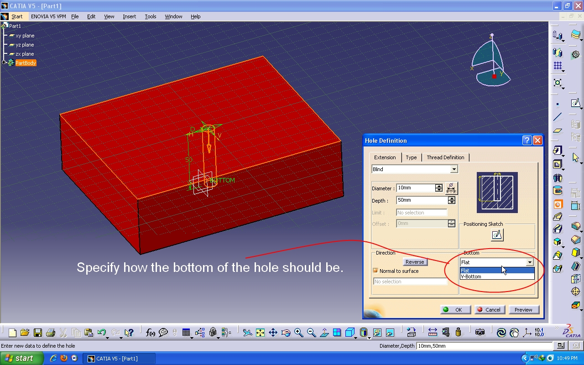Open the Start menu in menu bar
Image resolution: width=584 pixels, height=365 pixels.
(17, 16)
